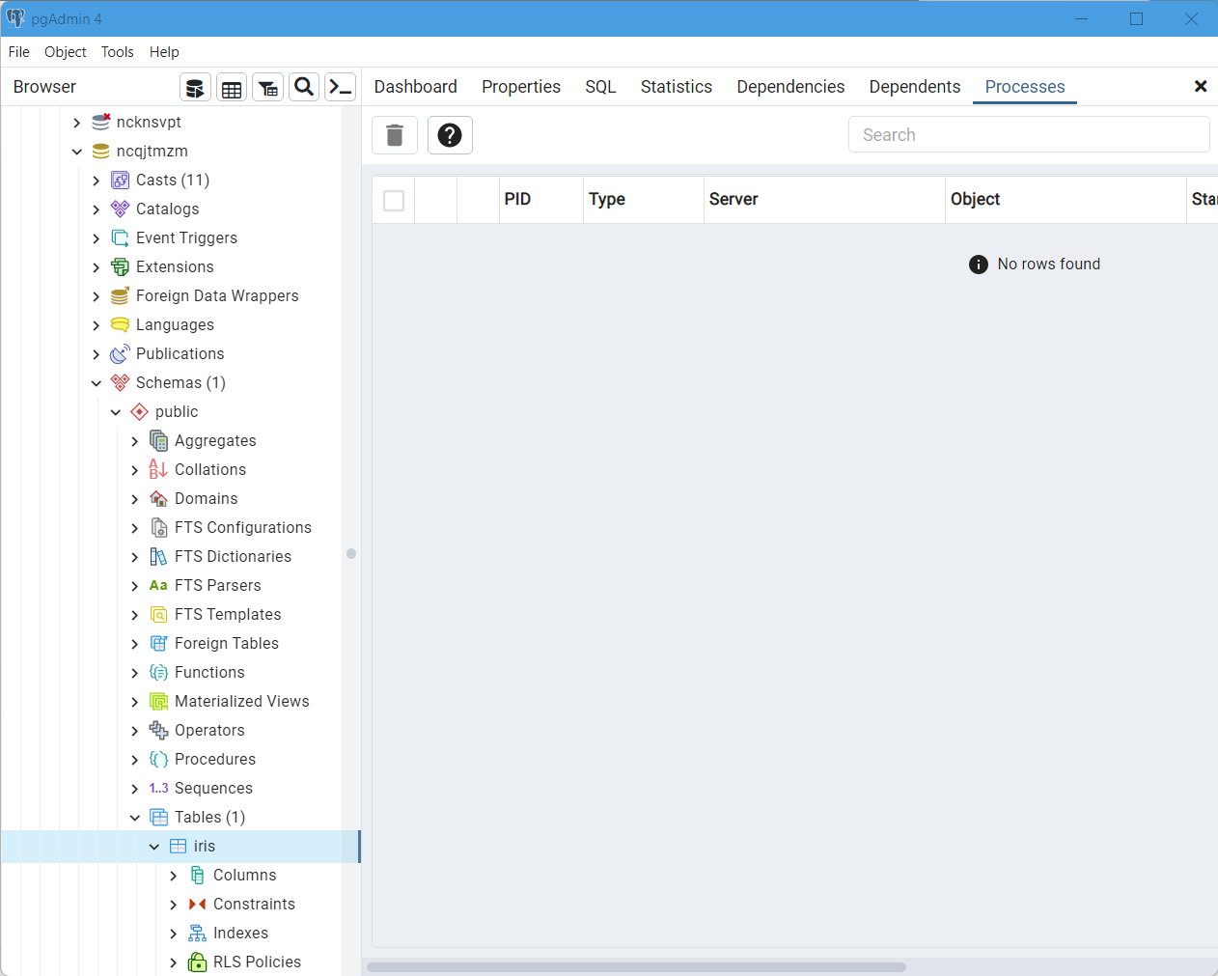Click the Sequences node icon

pos(158,788)
